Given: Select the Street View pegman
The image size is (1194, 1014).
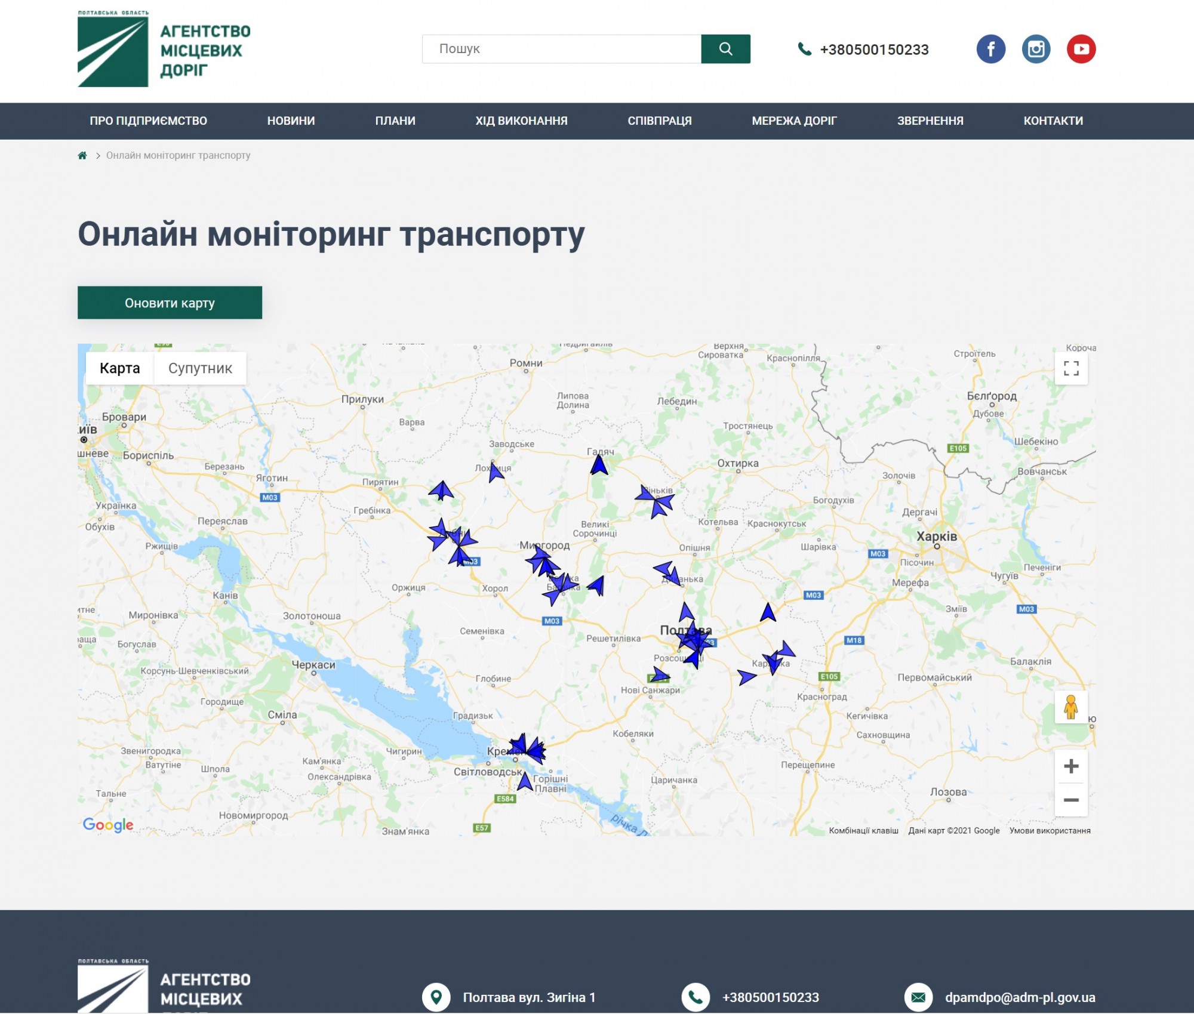Looking at the screenshot, I should (1071, 707).
